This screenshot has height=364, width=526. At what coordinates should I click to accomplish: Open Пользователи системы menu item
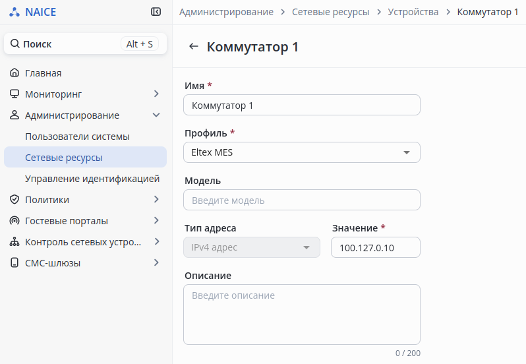77,136
